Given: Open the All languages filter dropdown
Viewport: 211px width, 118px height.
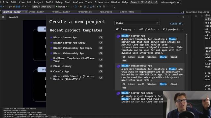Looking at the screenshot, I should [x=125, y=29].
